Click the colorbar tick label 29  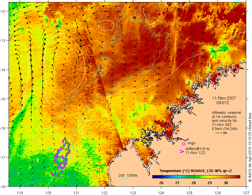click(x=210, y=183)
